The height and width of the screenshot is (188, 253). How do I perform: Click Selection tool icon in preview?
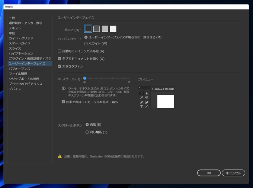coord(141,93)
